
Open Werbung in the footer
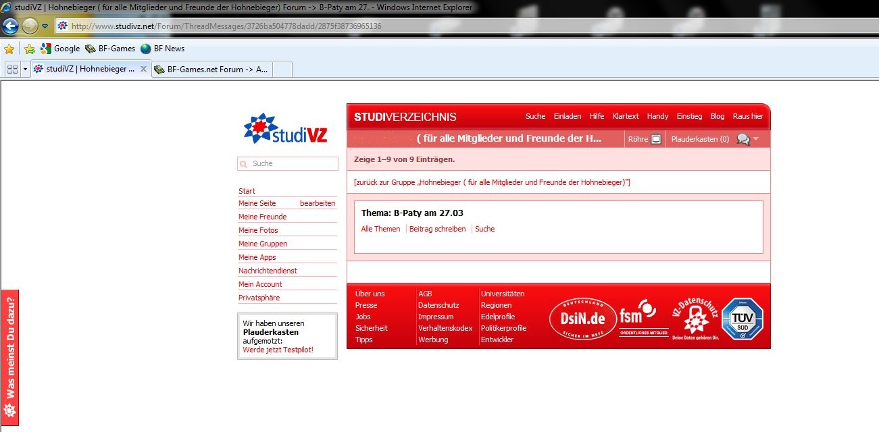(x=433, y=340)
